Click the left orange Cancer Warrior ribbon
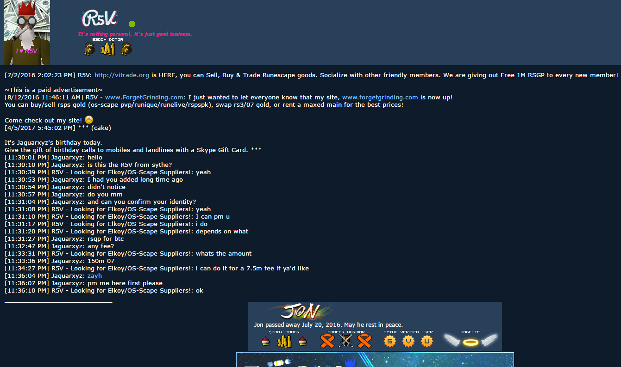This screenshot has height=367, width=621. [x=327, y=341]
